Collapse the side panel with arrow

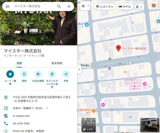[79, 69]
